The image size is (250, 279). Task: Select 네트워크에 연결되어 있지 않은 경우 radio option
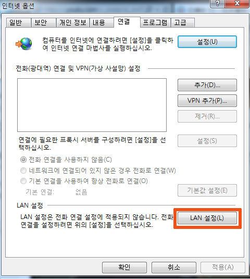click(x=23, y=171)
